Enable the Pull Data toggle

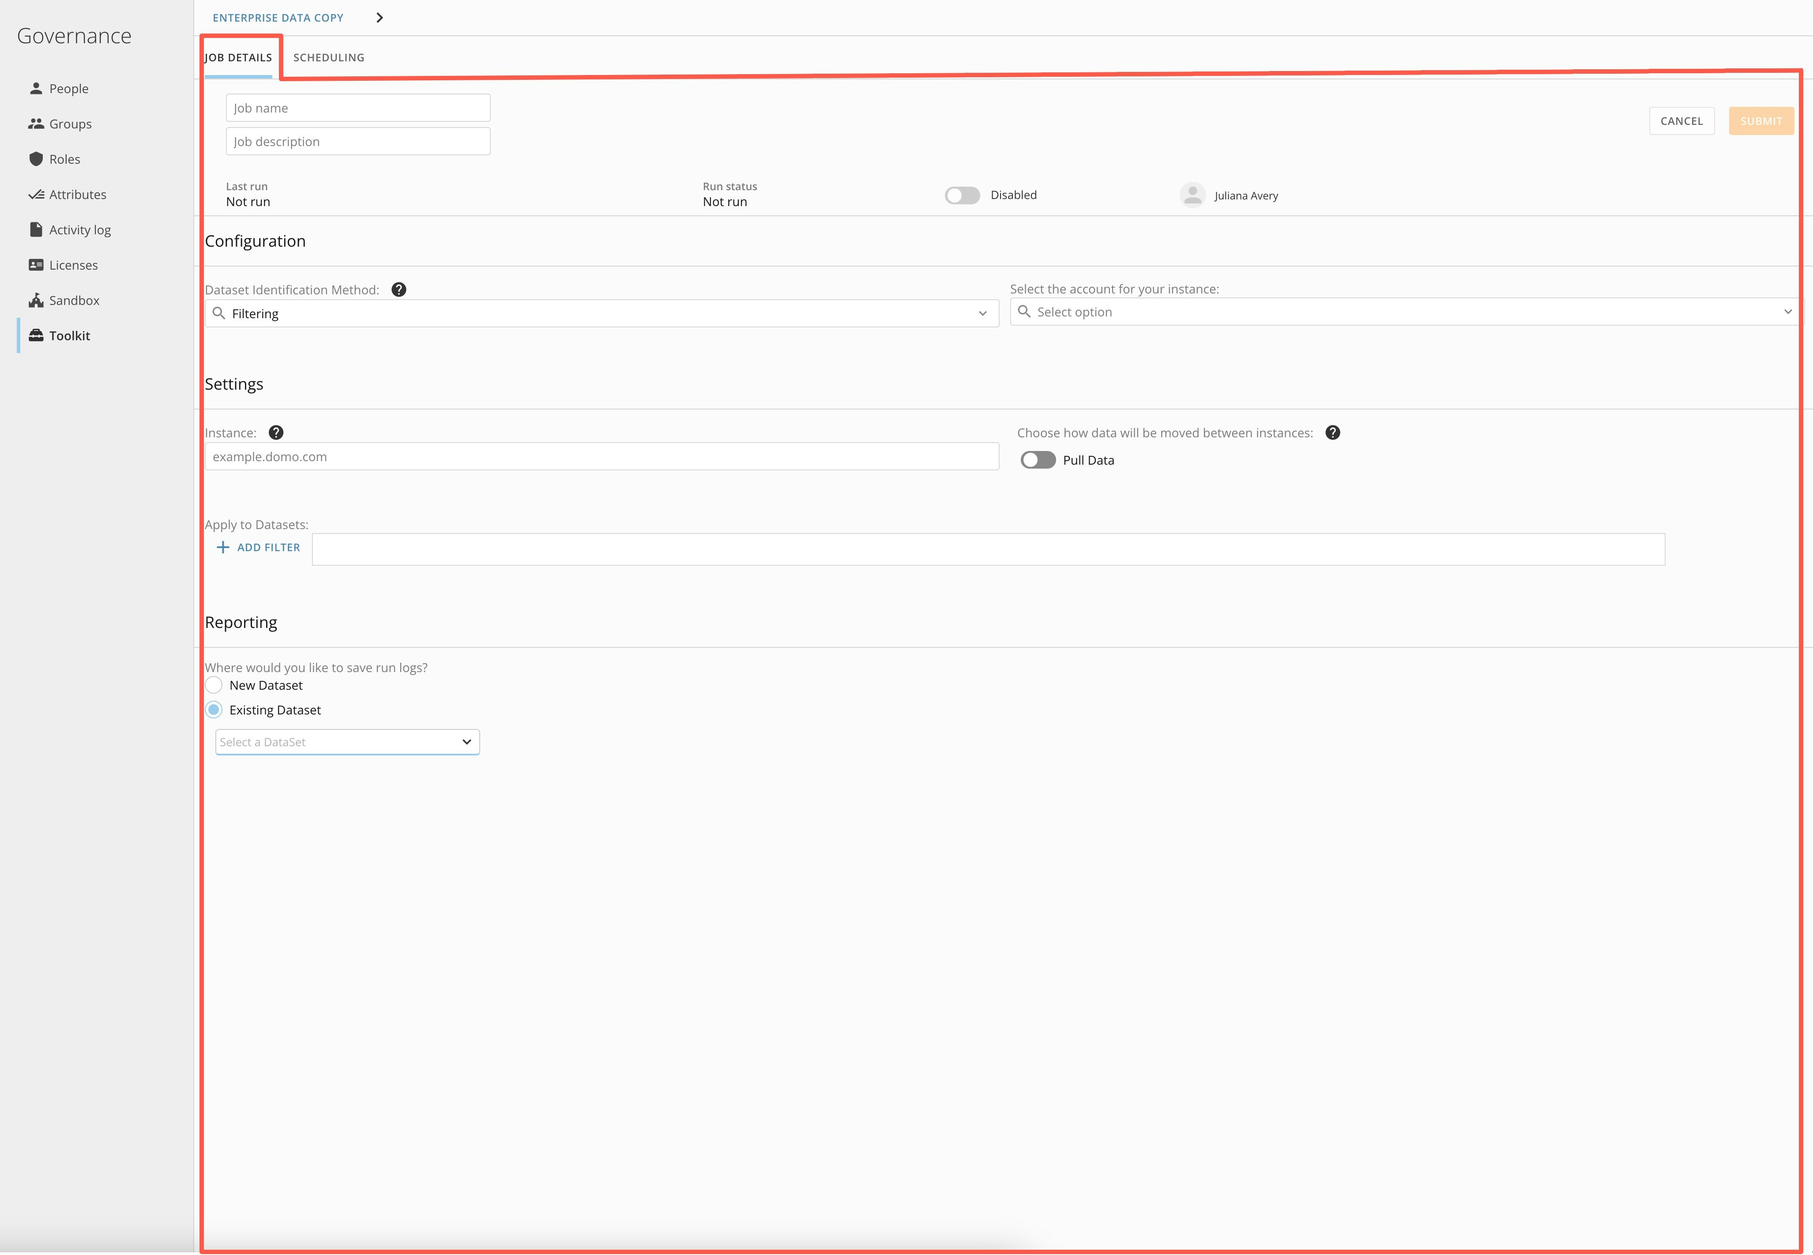(1038, 459)
